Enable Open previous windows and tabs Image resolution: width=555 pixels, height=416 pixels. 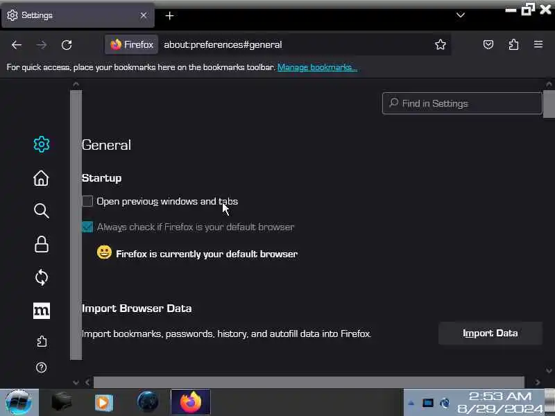(87, 201)
